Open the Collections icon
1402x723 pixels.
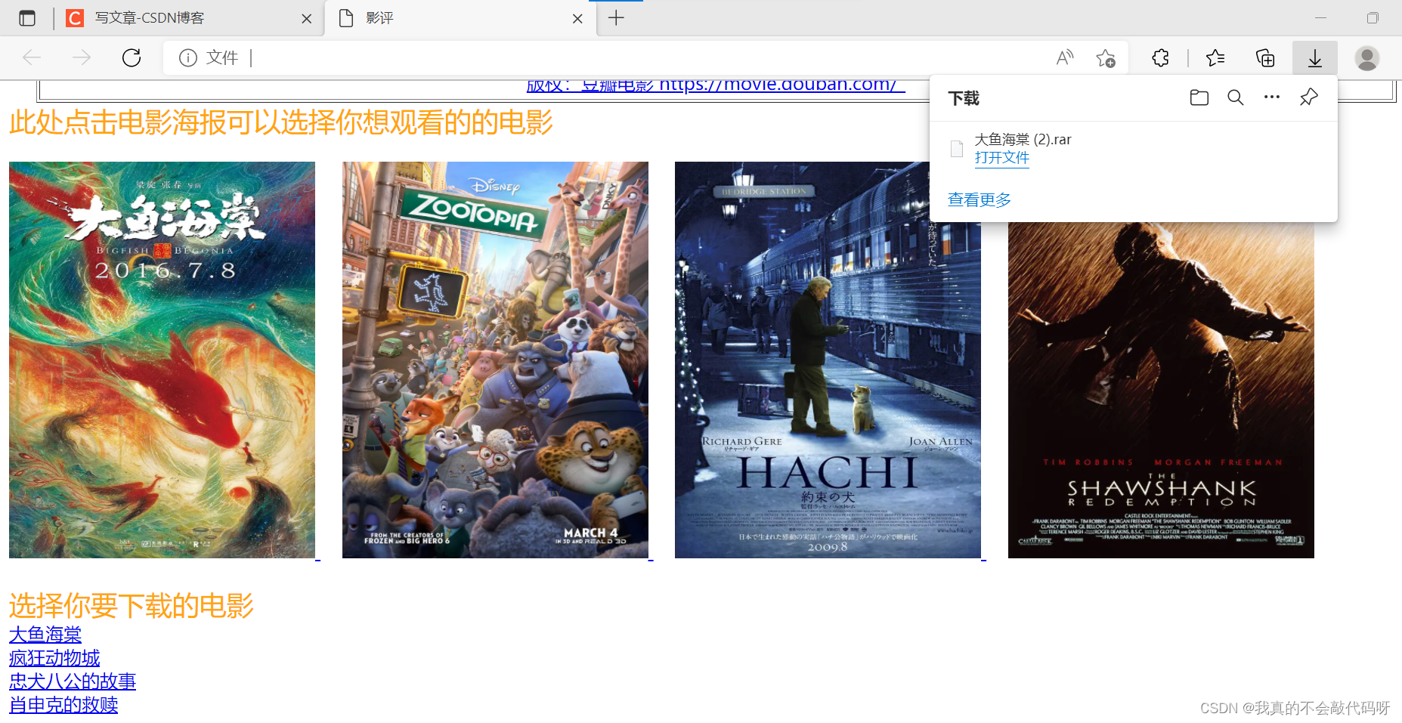pos(1265,57)
